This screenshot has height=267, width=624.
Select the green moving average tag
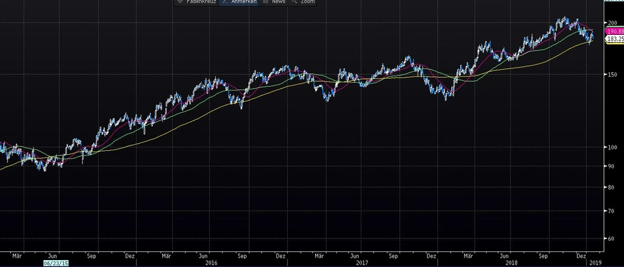(x=615, y=27)
